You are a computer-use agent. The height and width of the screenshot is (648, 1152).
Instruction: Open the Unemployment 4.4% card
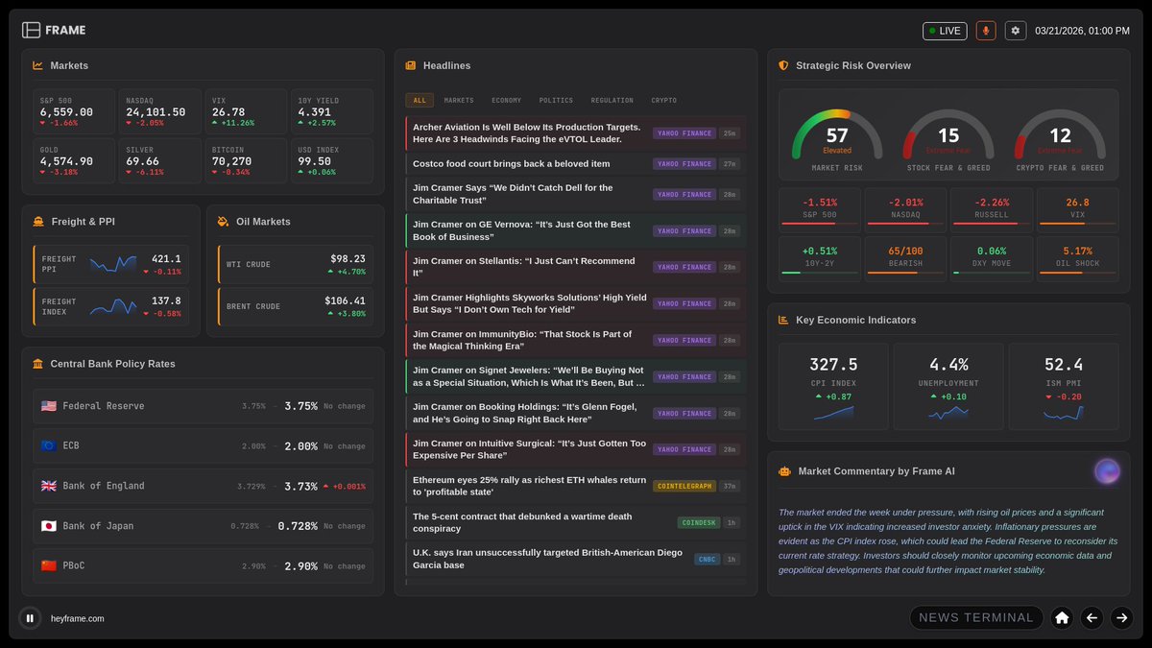(x=948, y=385)
